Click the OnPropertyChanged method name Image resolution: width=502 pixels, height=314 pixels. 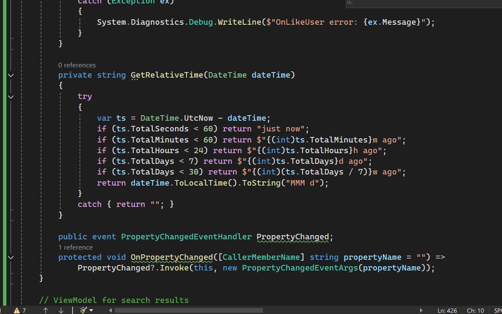[172, 257]
